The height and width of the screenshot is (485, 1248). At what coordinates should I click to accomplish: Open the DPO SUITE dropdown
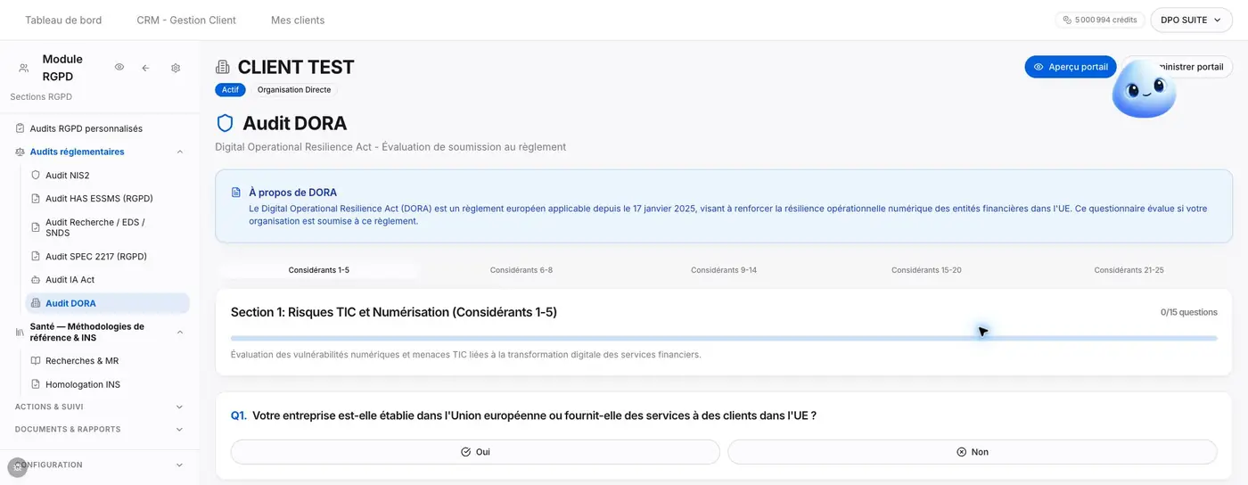pyautogui.click(x=1192, y=20)
